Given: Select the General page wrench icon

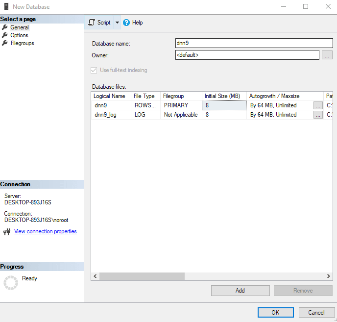Looking at the screenshot, I should 5,27.
